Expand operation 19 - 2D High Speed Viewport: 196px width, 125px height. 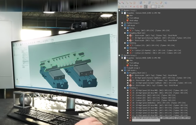click(128, 105)
